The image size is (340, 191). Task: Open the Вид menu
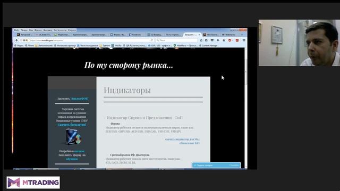coord(31,30)
